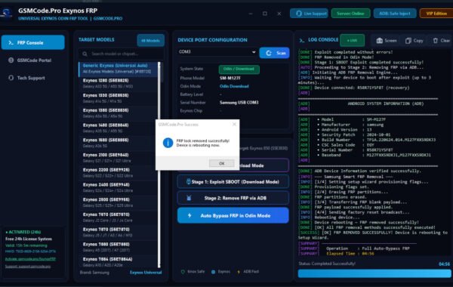Click the GSMCode Portal globe icon
The width and height of the screenshot is (453, 287).
pyautogui.click(x=11, y=60)
